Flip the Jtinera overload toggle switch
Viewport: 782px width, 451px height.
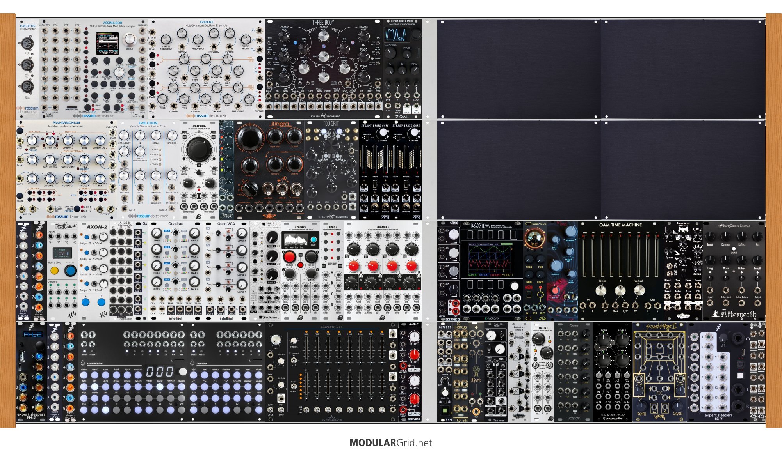[268, 189]
